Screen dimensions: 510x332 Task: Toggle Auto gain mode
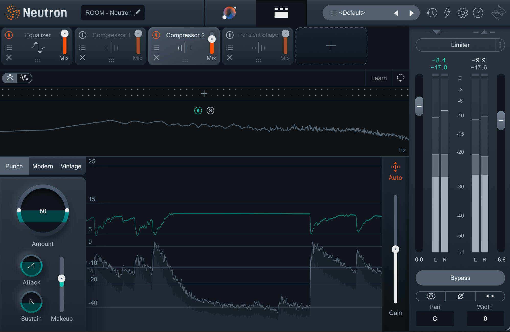[395, 171]
